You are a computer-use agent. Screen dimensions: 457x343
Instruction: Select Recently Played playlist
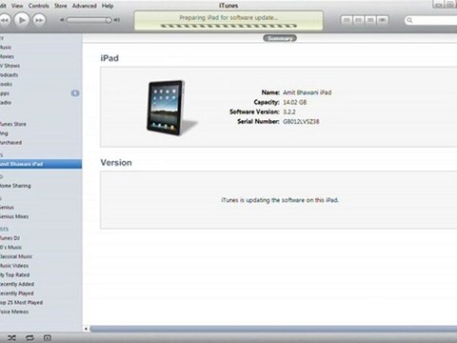[17, 293]
